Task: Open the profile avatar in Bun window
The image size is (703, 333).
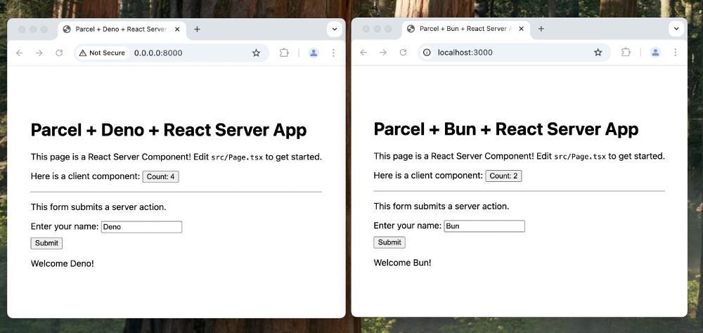Action: pyautogui.click(x=655, y=53)
